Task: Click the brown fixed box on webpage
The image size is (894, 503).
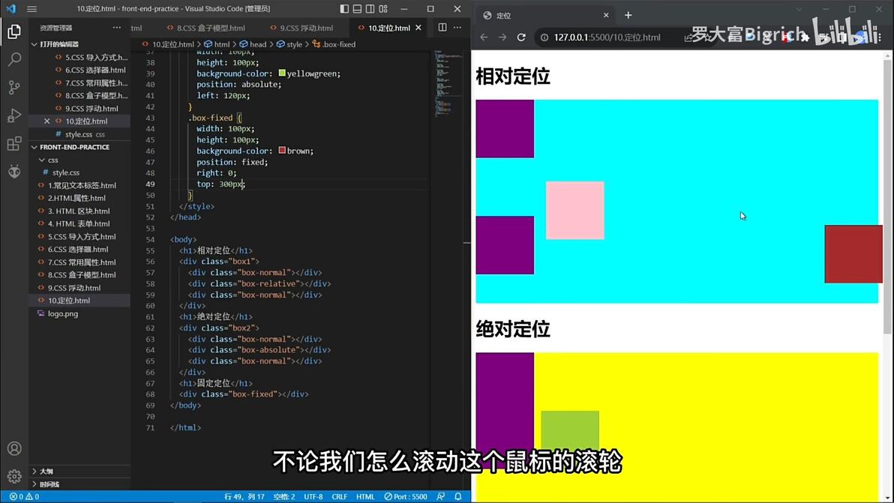Action: 853,254
